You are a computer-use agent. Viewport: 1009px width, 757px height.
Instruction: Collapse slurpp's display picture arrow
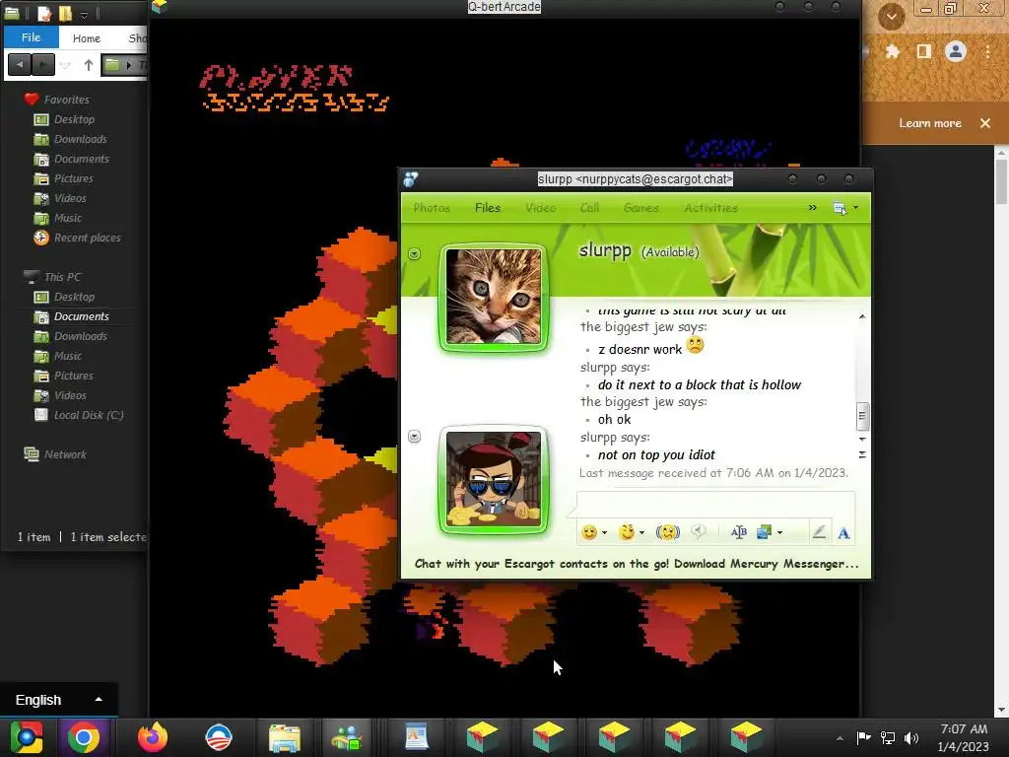(x=415, y=253)
